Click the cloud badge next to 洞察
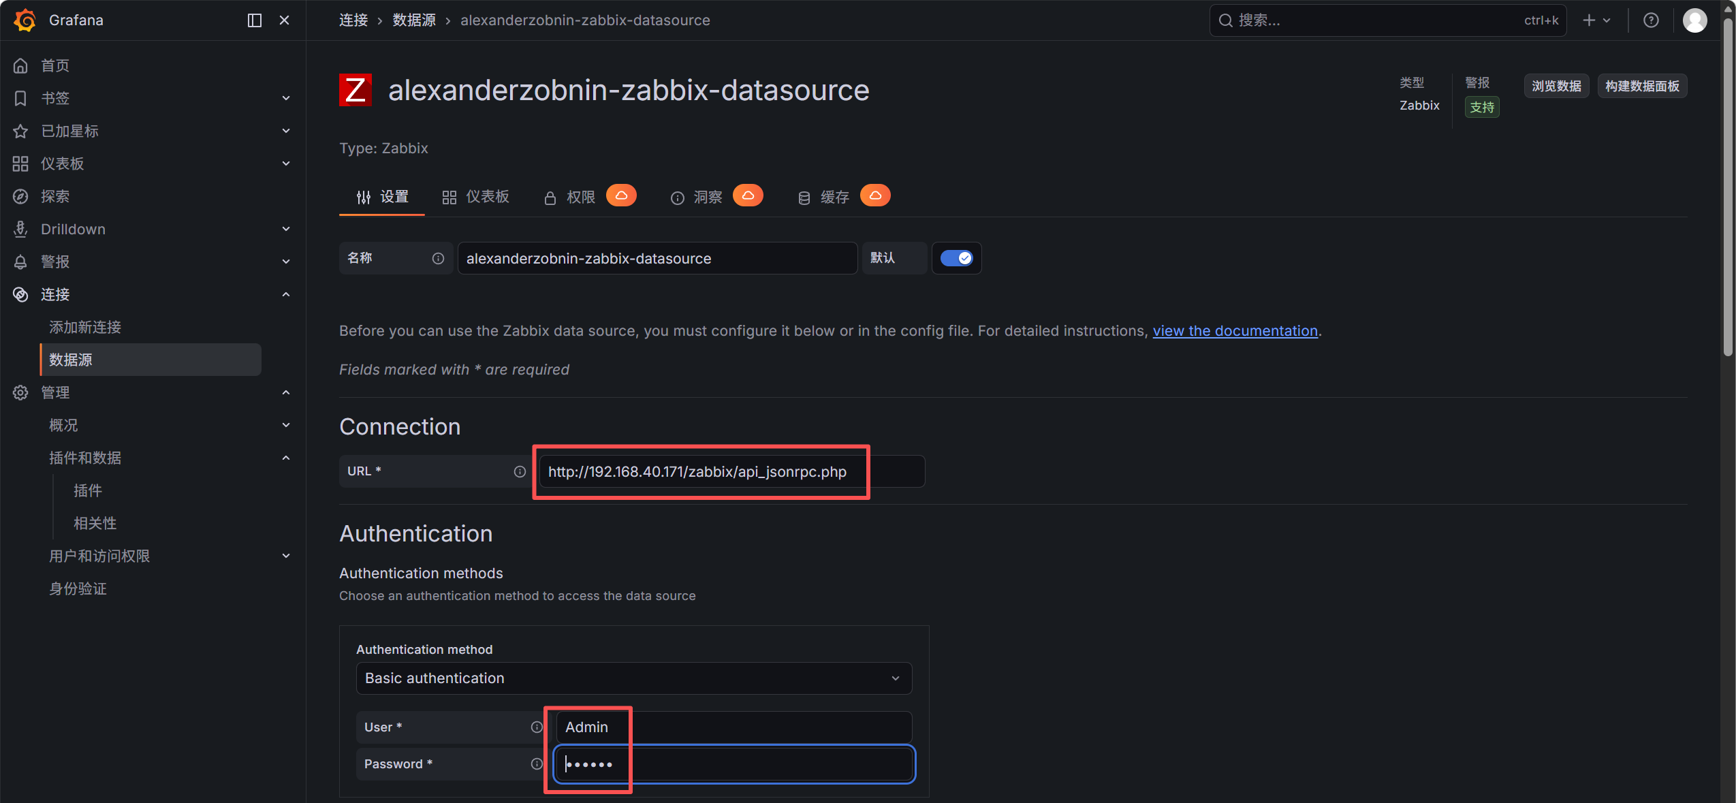This screenshot has height=803, width=1736. (x=748, y=195)
